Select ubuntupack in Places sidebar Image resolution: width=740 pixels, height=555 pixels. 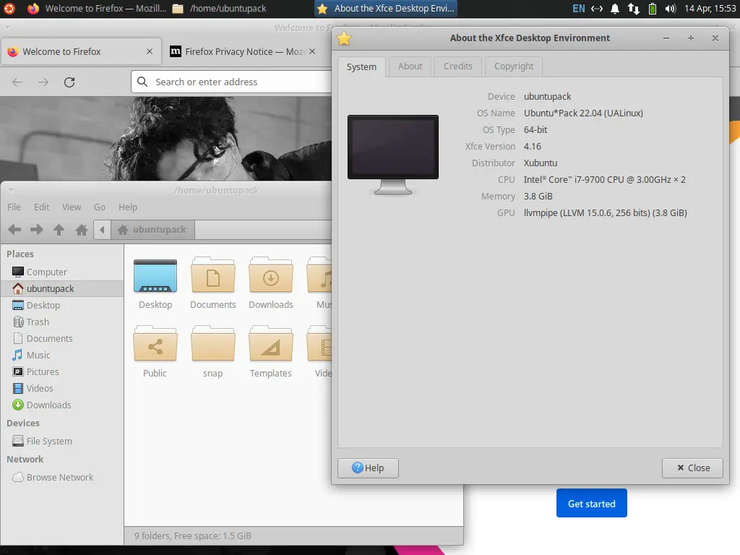(x=62, y=288)
